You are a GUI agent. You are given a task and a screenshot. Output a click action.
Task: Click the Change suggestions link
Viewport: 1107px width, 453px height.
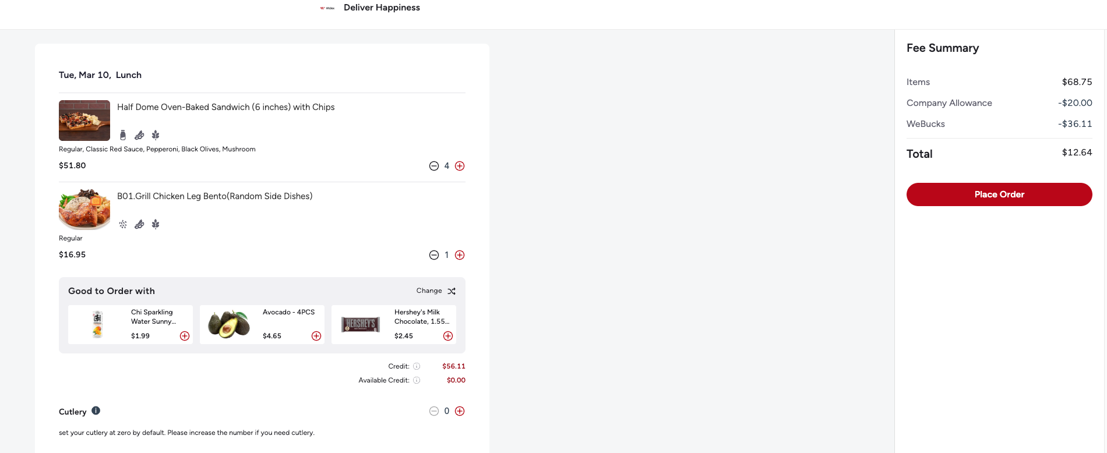pos(429,291)
